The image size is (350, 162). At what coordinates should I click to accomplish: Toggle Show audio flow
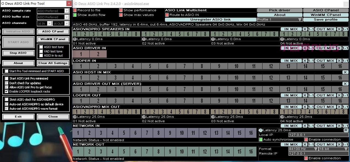[x=75, y=15]
